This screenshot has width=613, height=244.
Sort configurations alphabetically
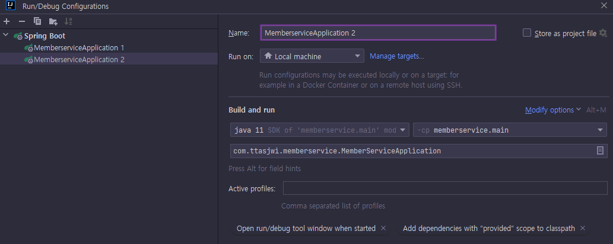point(68,21)
